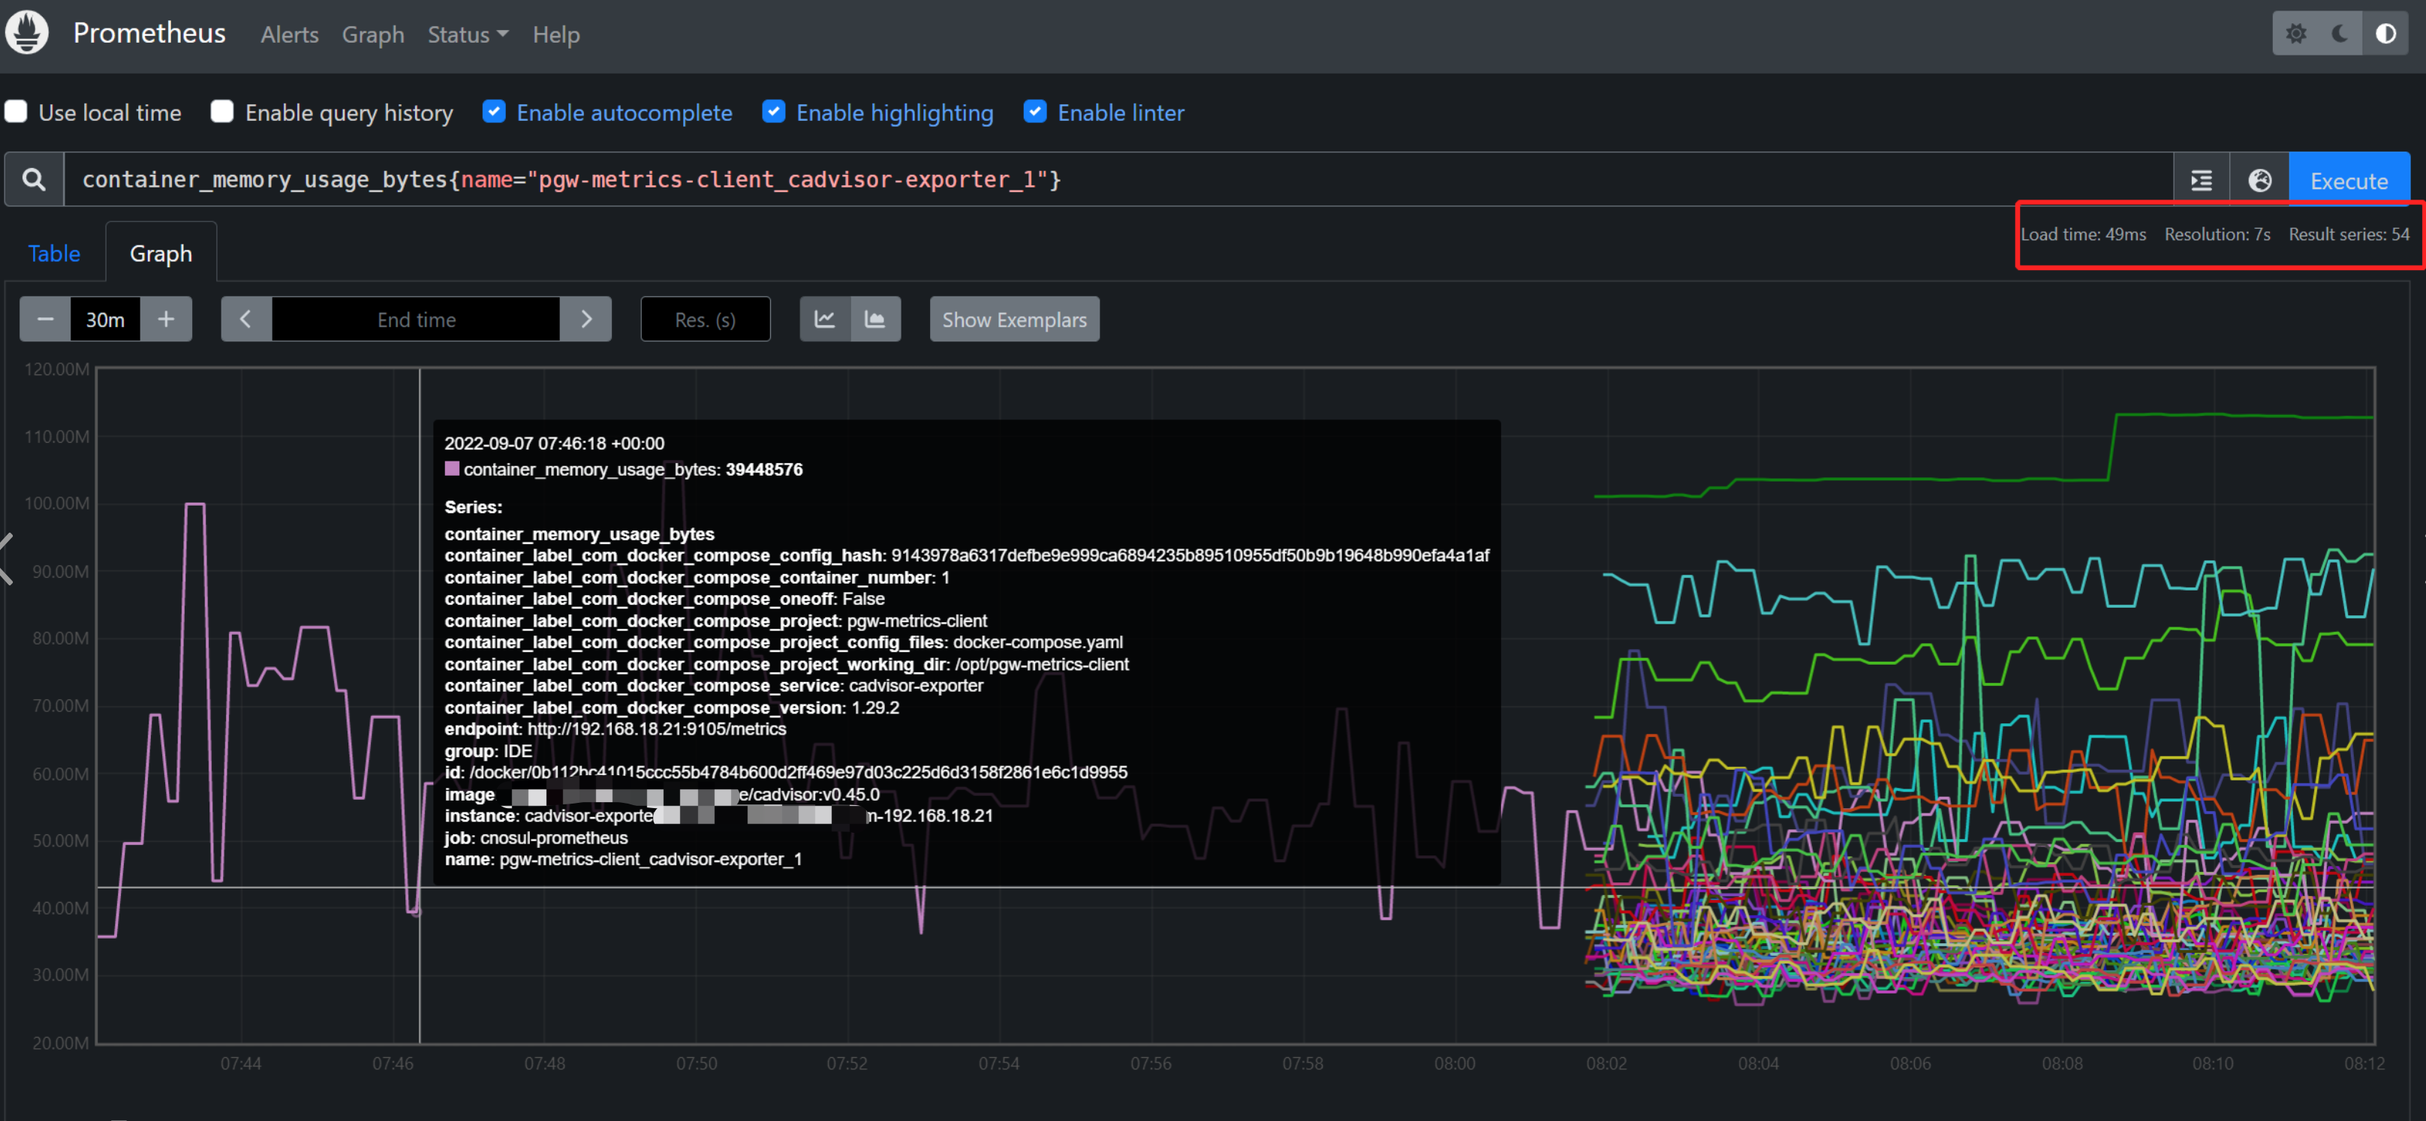Click the Prometheus title link

(149, 33)
